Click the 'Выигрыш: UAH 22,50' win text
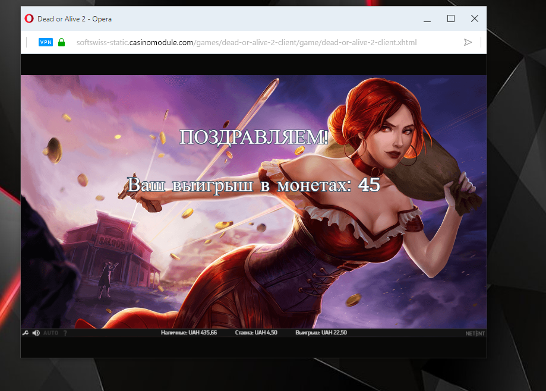This screenshot has width=546, height=391. pos(321,333)
